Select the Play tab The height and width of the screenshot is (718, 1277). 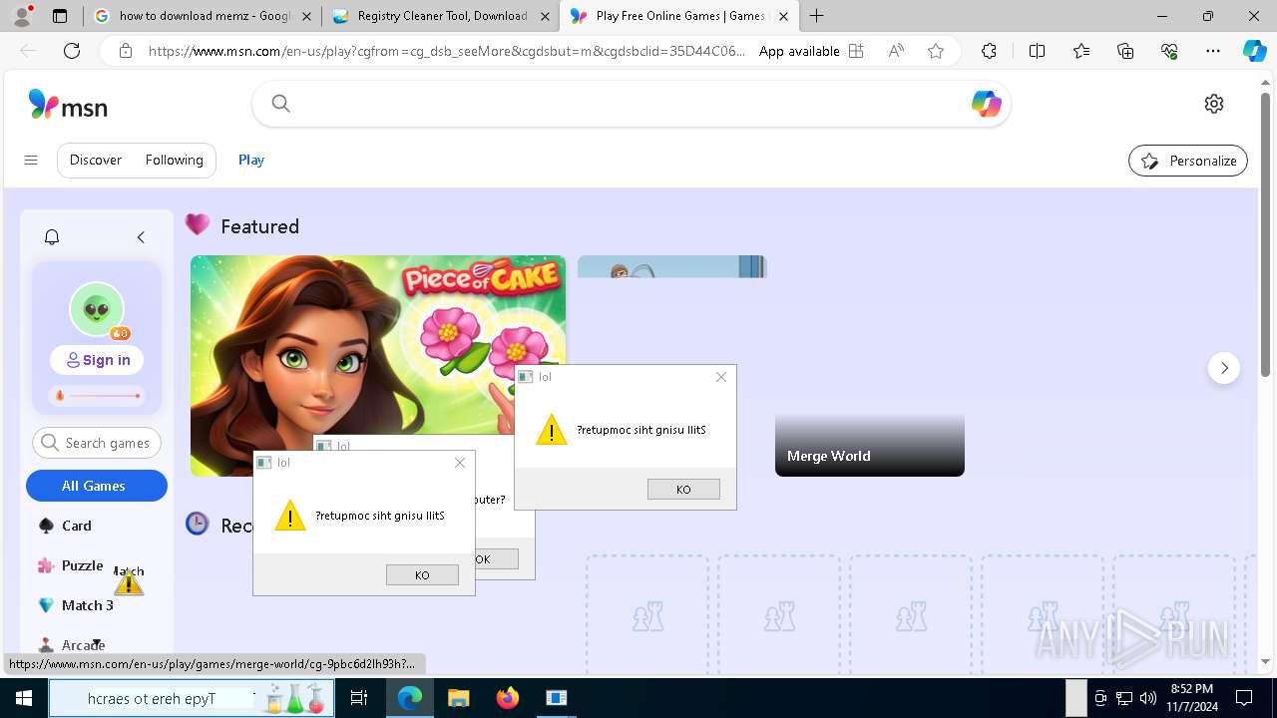click(251, 160)
